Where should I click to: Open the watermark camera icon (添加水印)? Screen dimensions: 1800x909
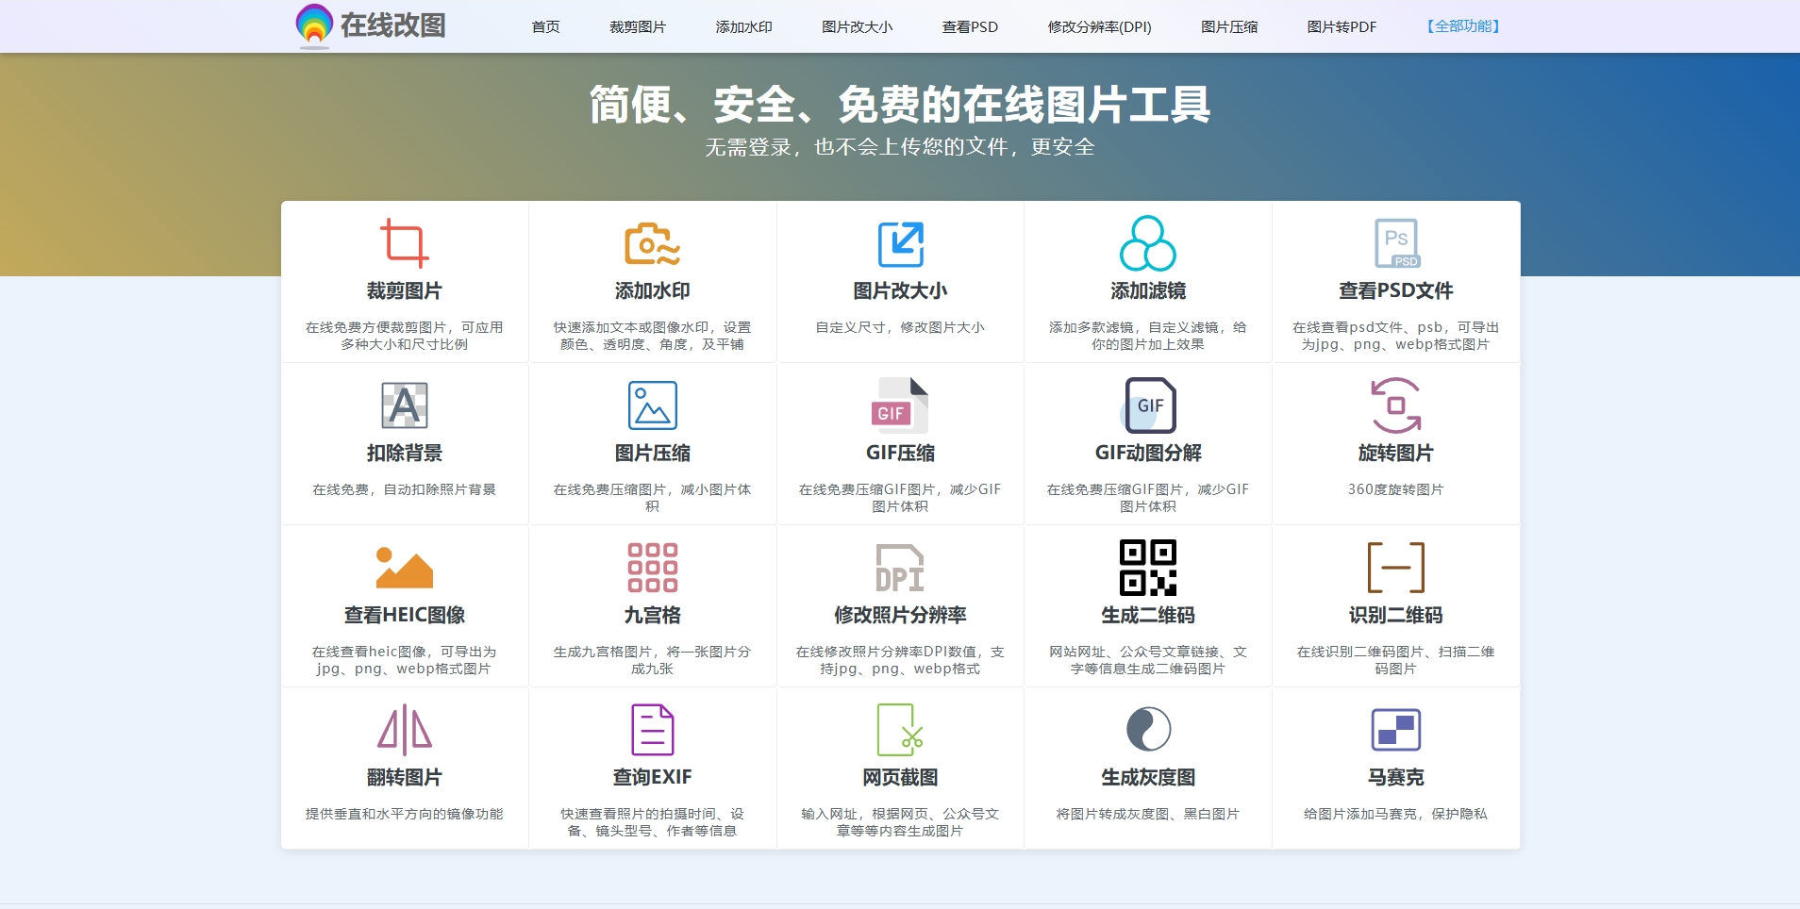pyautogui.click(x=652, y=243)
